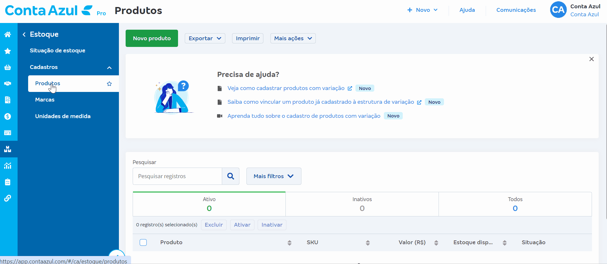
Task: Sort by Produto column arrows
Action: click(x=290, y=243)
